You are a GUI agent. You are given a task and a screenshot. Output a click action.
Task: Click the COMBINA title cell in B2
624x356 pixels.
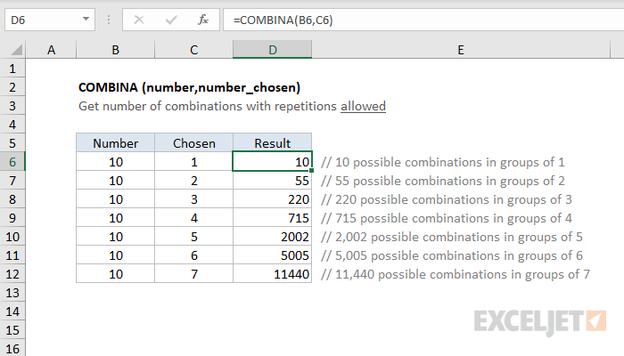(x=115, y=87)
